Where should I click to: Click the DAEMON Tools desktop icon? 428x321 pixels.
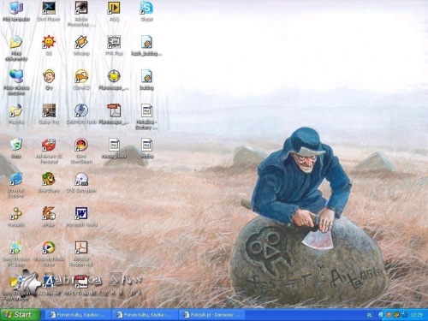coord(81,114)
